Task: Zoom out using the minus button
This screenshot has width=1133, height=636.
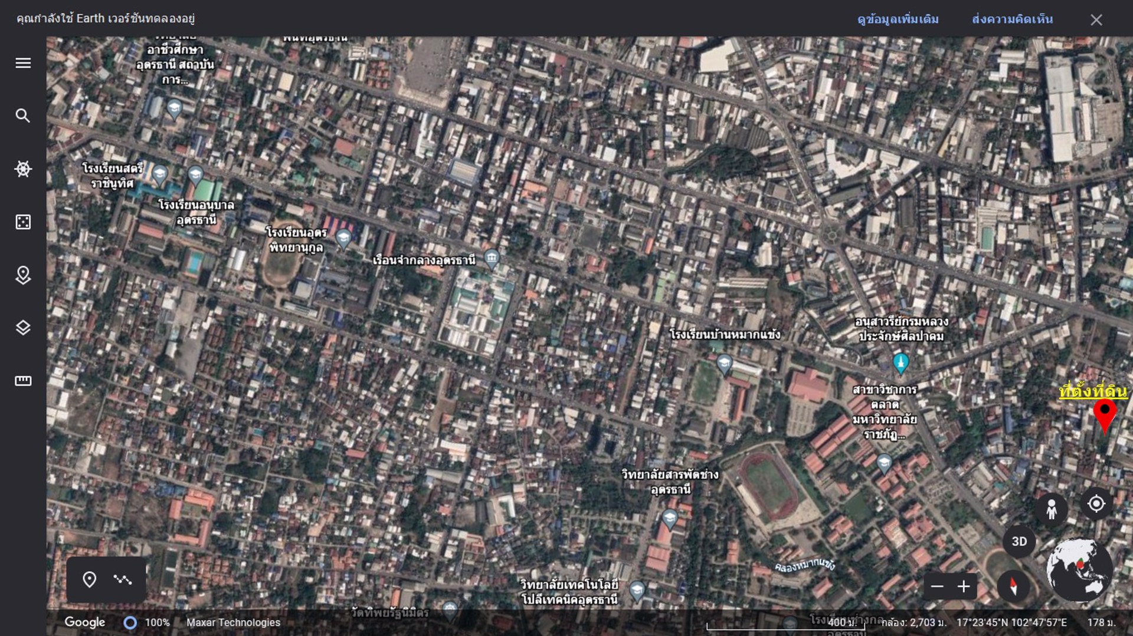Action: pyautogui.click(x=938, y=586)
